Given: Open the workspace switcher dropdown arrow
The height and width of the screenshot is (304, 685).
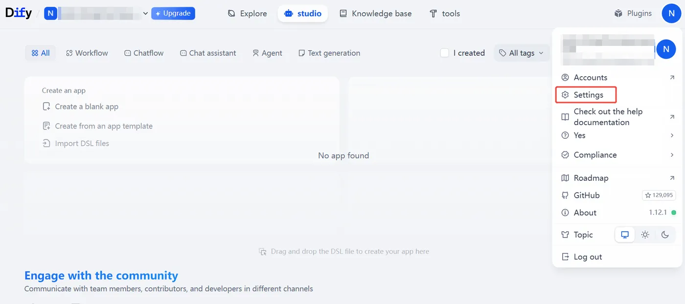Looking at the screenshot, I should pos(145,14).
